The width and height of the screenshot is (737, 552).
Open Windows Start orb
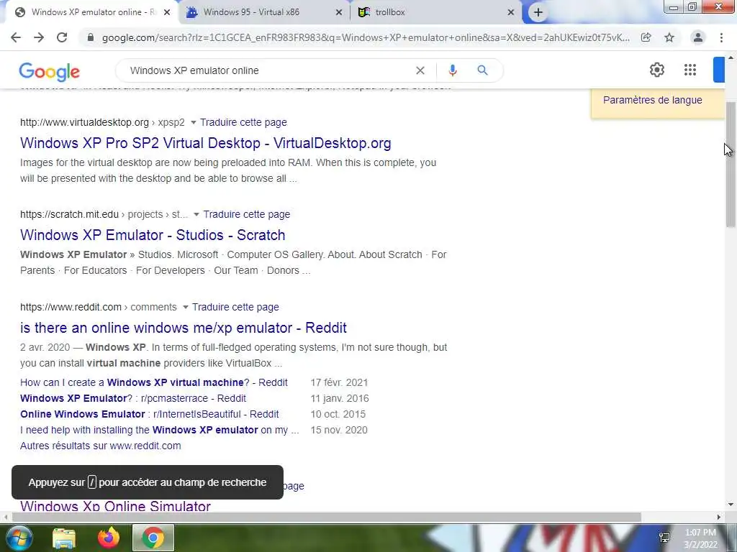(x=18, y=538)
